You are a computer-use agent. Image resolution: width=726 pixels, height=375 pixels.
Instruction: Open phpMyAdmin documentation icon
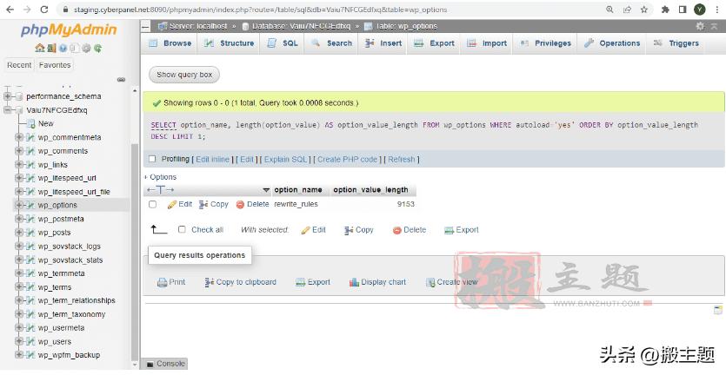(63, 48)
